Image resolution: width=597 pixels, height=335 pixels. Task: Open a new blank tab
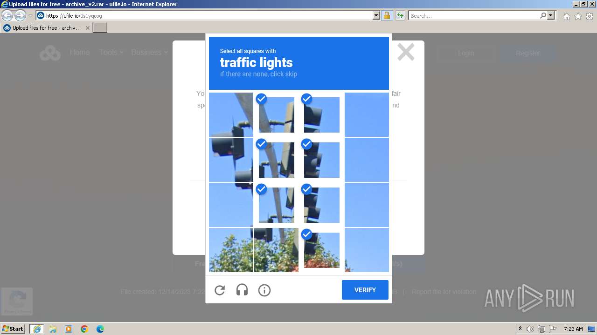click(100, 28)
